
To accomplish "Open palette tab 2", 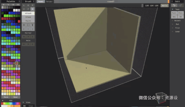I will click(13, 5).
